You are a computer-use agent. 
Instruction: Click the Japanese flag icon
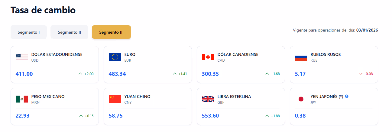pyautogui.click(x=301, y=99)
